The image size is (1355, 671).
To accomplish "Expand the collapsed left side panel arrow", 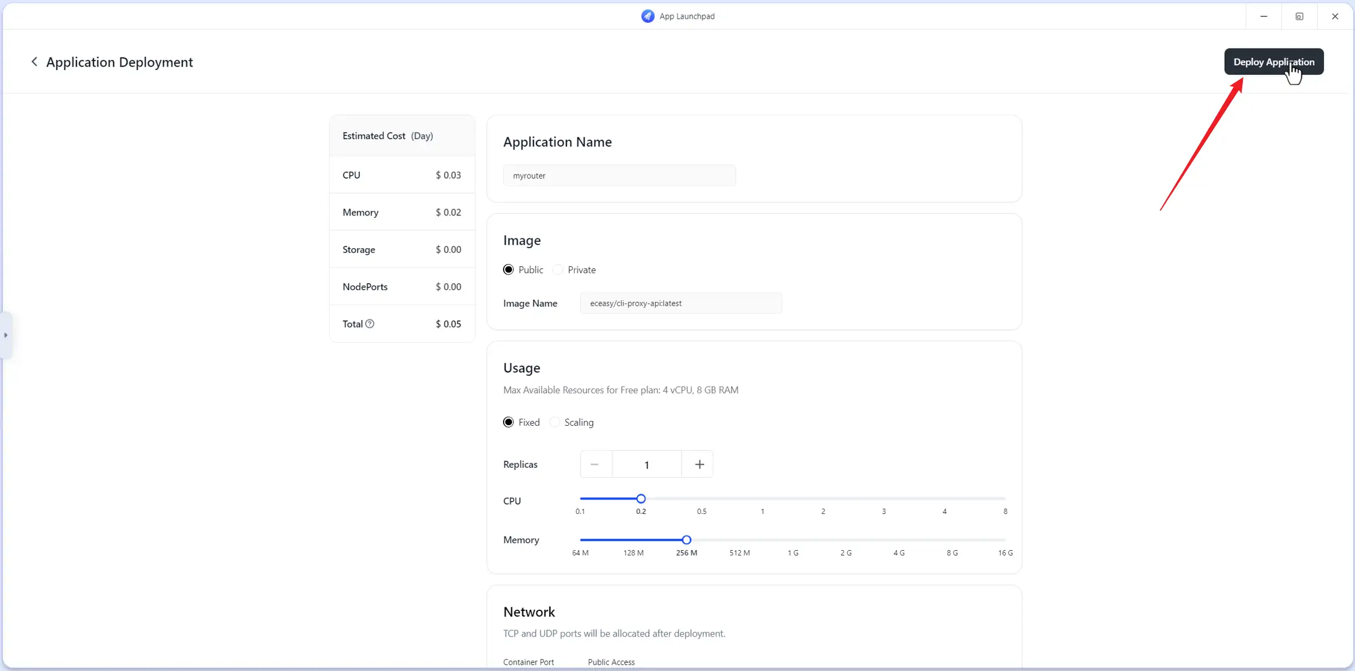I will click(6, 335).
